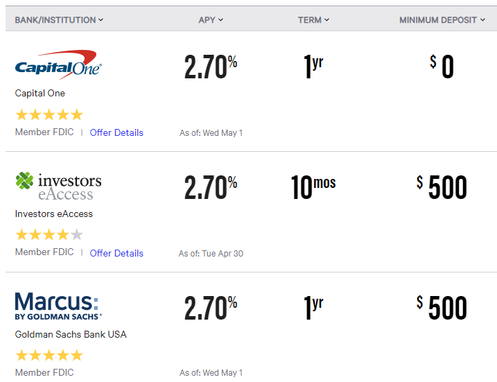497x382 pixels.
Task: Open Offer Details for Investors eAccess
Action: click(x=116, y=253)
